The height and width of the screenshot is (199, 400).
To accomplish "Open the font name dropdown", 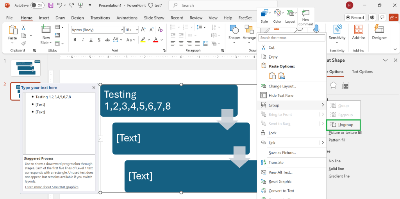I will click(x=121, y=30).
